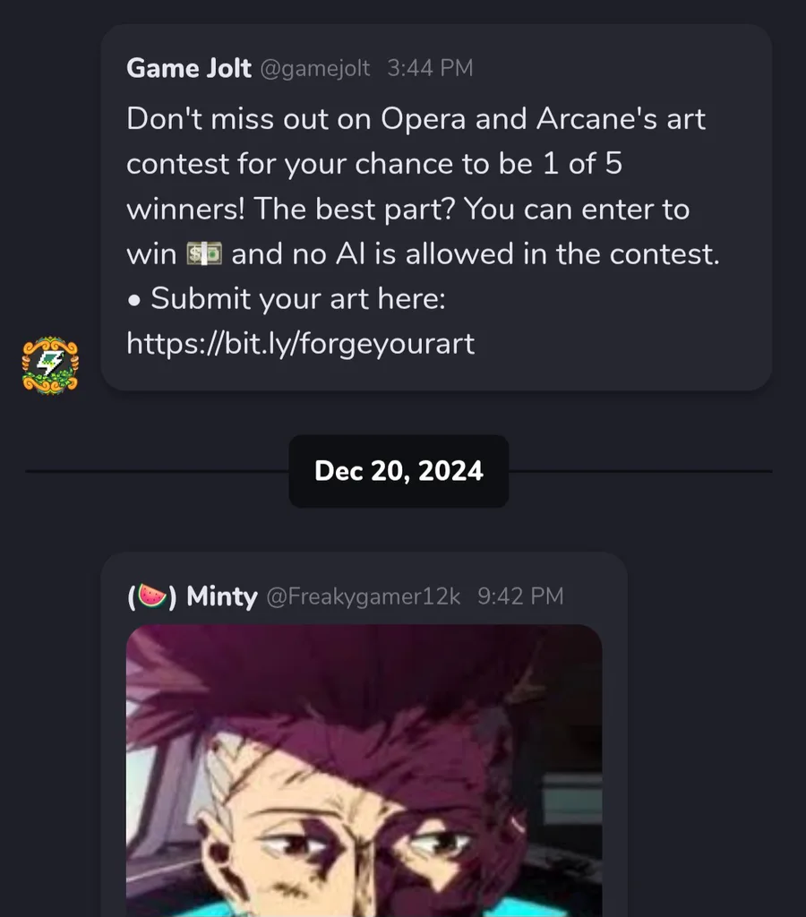Tap the Dec 20, 2024 date divider
The width and height of the screenshot is (806, 917).
click(399, 471)
